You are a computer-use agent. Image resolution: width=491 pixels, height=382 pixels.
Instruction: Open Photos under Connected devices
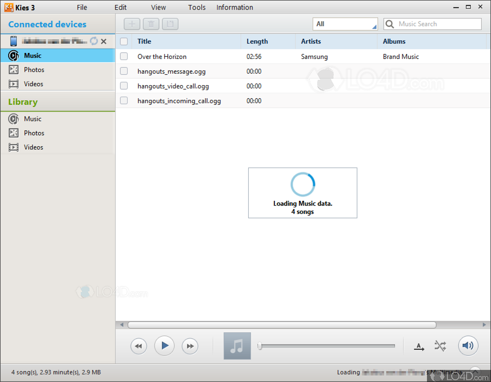[58, 69]
